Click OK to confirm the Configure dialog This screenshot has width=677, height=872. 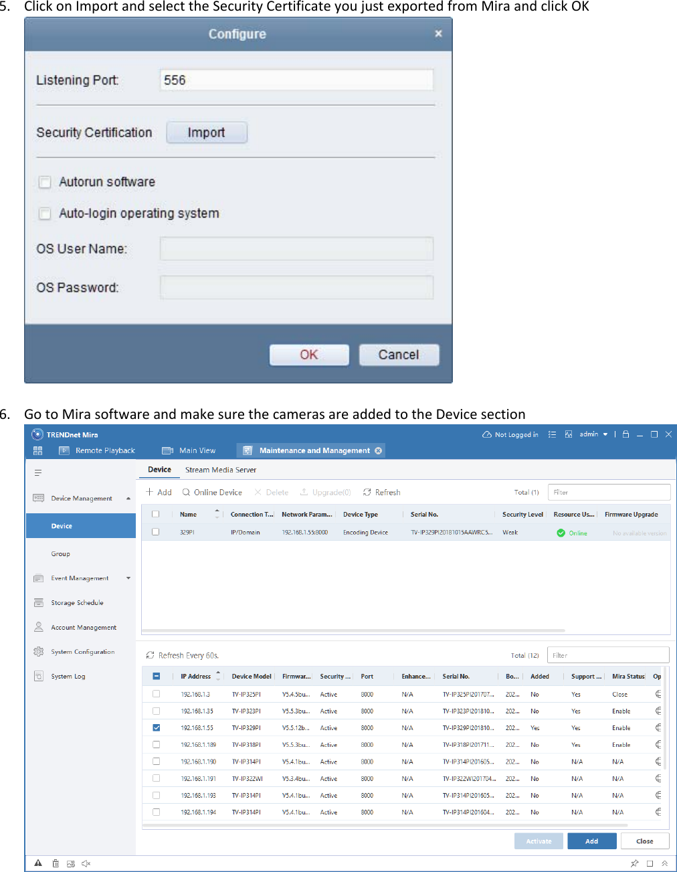(x=308, y=355)
